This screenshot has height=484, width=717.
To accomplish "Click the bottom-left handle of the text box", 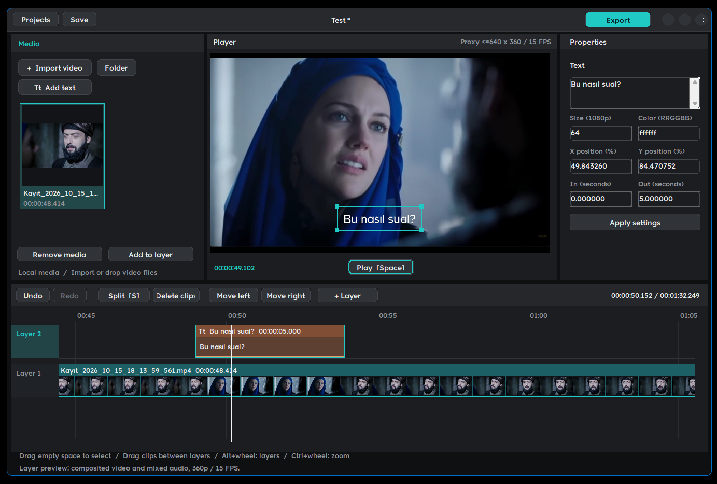I will click(337, 230).
